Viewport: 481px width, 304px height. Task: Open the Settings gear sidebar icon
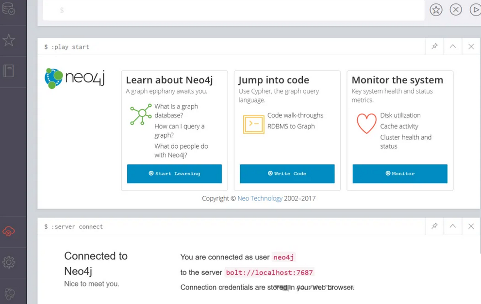pos(9,262)
